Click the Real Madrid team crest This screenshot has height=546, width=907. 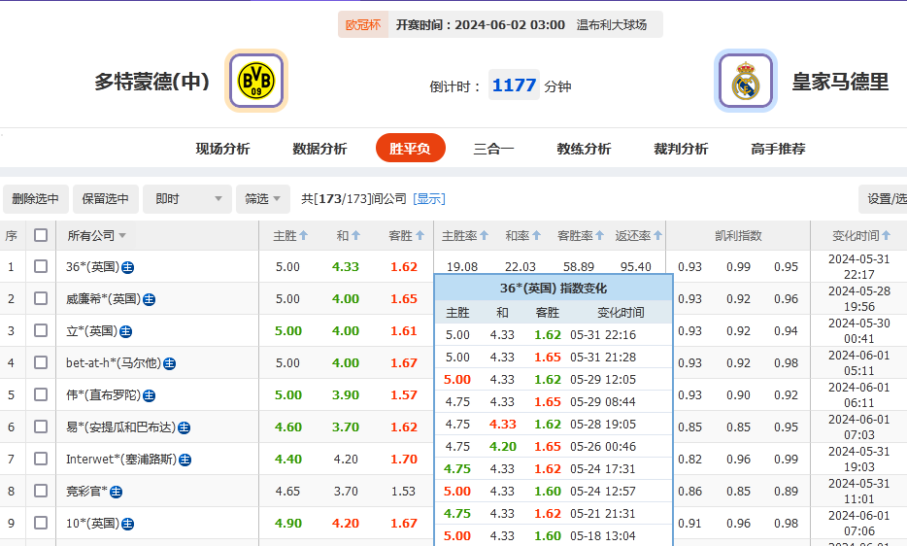coord(745,81)
